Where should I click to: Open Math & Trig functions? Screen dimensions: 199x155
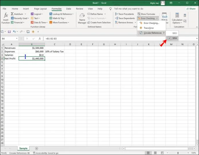click(x=57, y=18)
